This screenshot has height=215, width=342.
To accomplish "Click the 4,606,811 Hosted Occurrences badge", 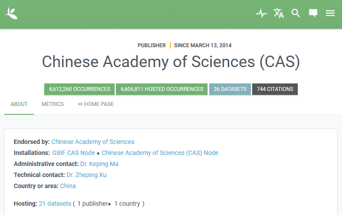I will 161,89.
